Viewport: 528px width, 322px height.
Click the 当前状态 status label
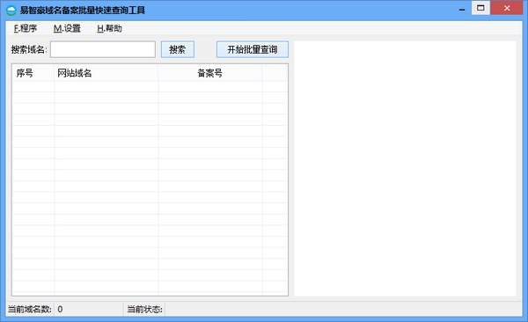(144, 309)
